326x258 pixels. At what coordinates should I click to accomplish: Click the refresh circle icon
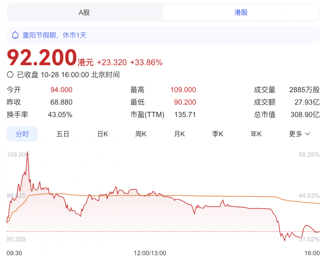pos(10,75)
